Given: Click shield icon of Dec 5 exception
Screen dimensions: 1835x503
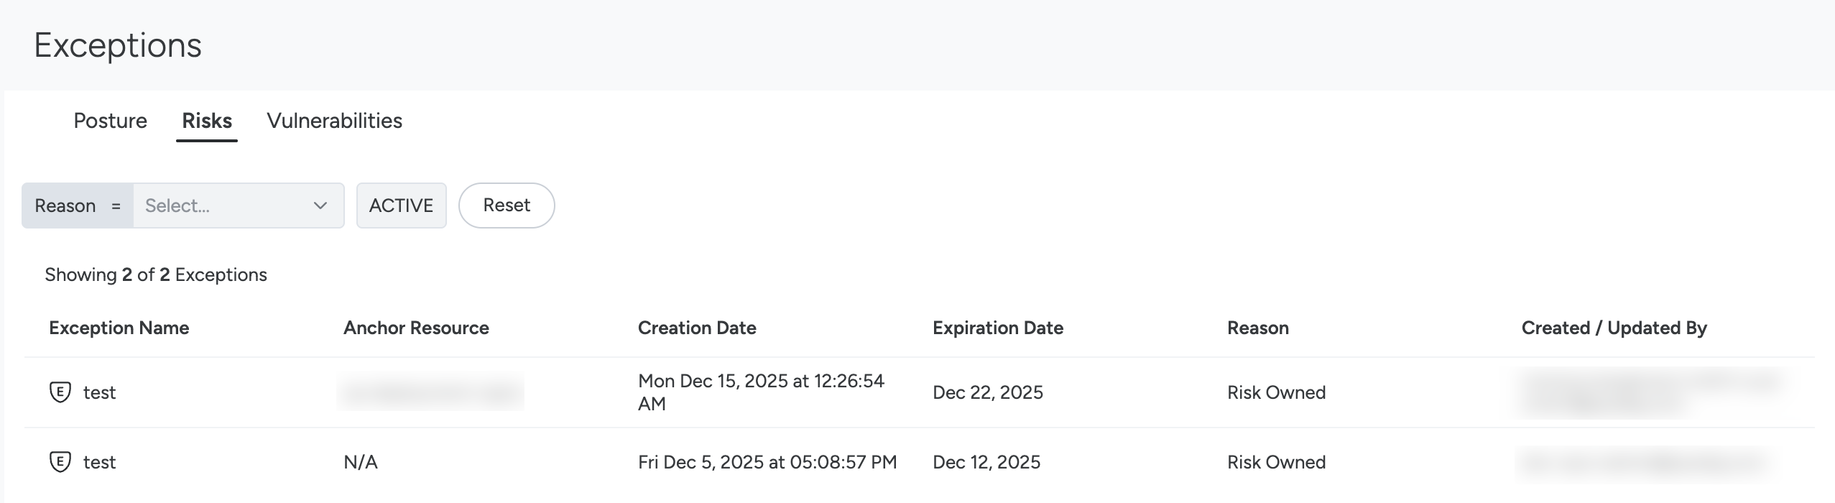Looking at the screenshot, I should pyautogui.click(x=60, y=462).
